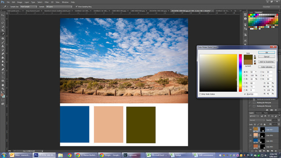Select the Eraser tool
Viewport: 281px width, 158px height.
pos(3,54)
